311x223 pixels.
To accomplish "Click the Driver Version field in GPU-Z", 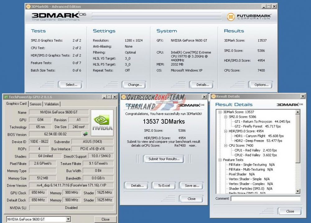I will click(72, 185).
